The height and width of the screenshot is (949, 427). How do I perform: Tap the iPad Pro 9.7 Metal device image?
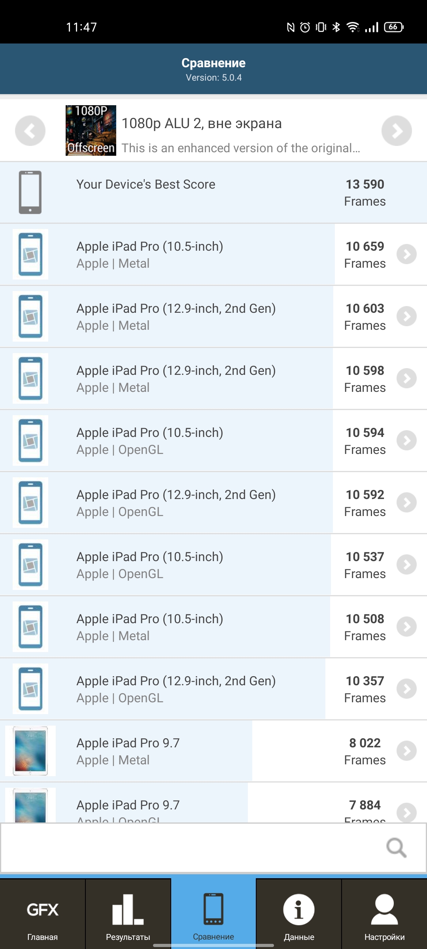point(30,751)
